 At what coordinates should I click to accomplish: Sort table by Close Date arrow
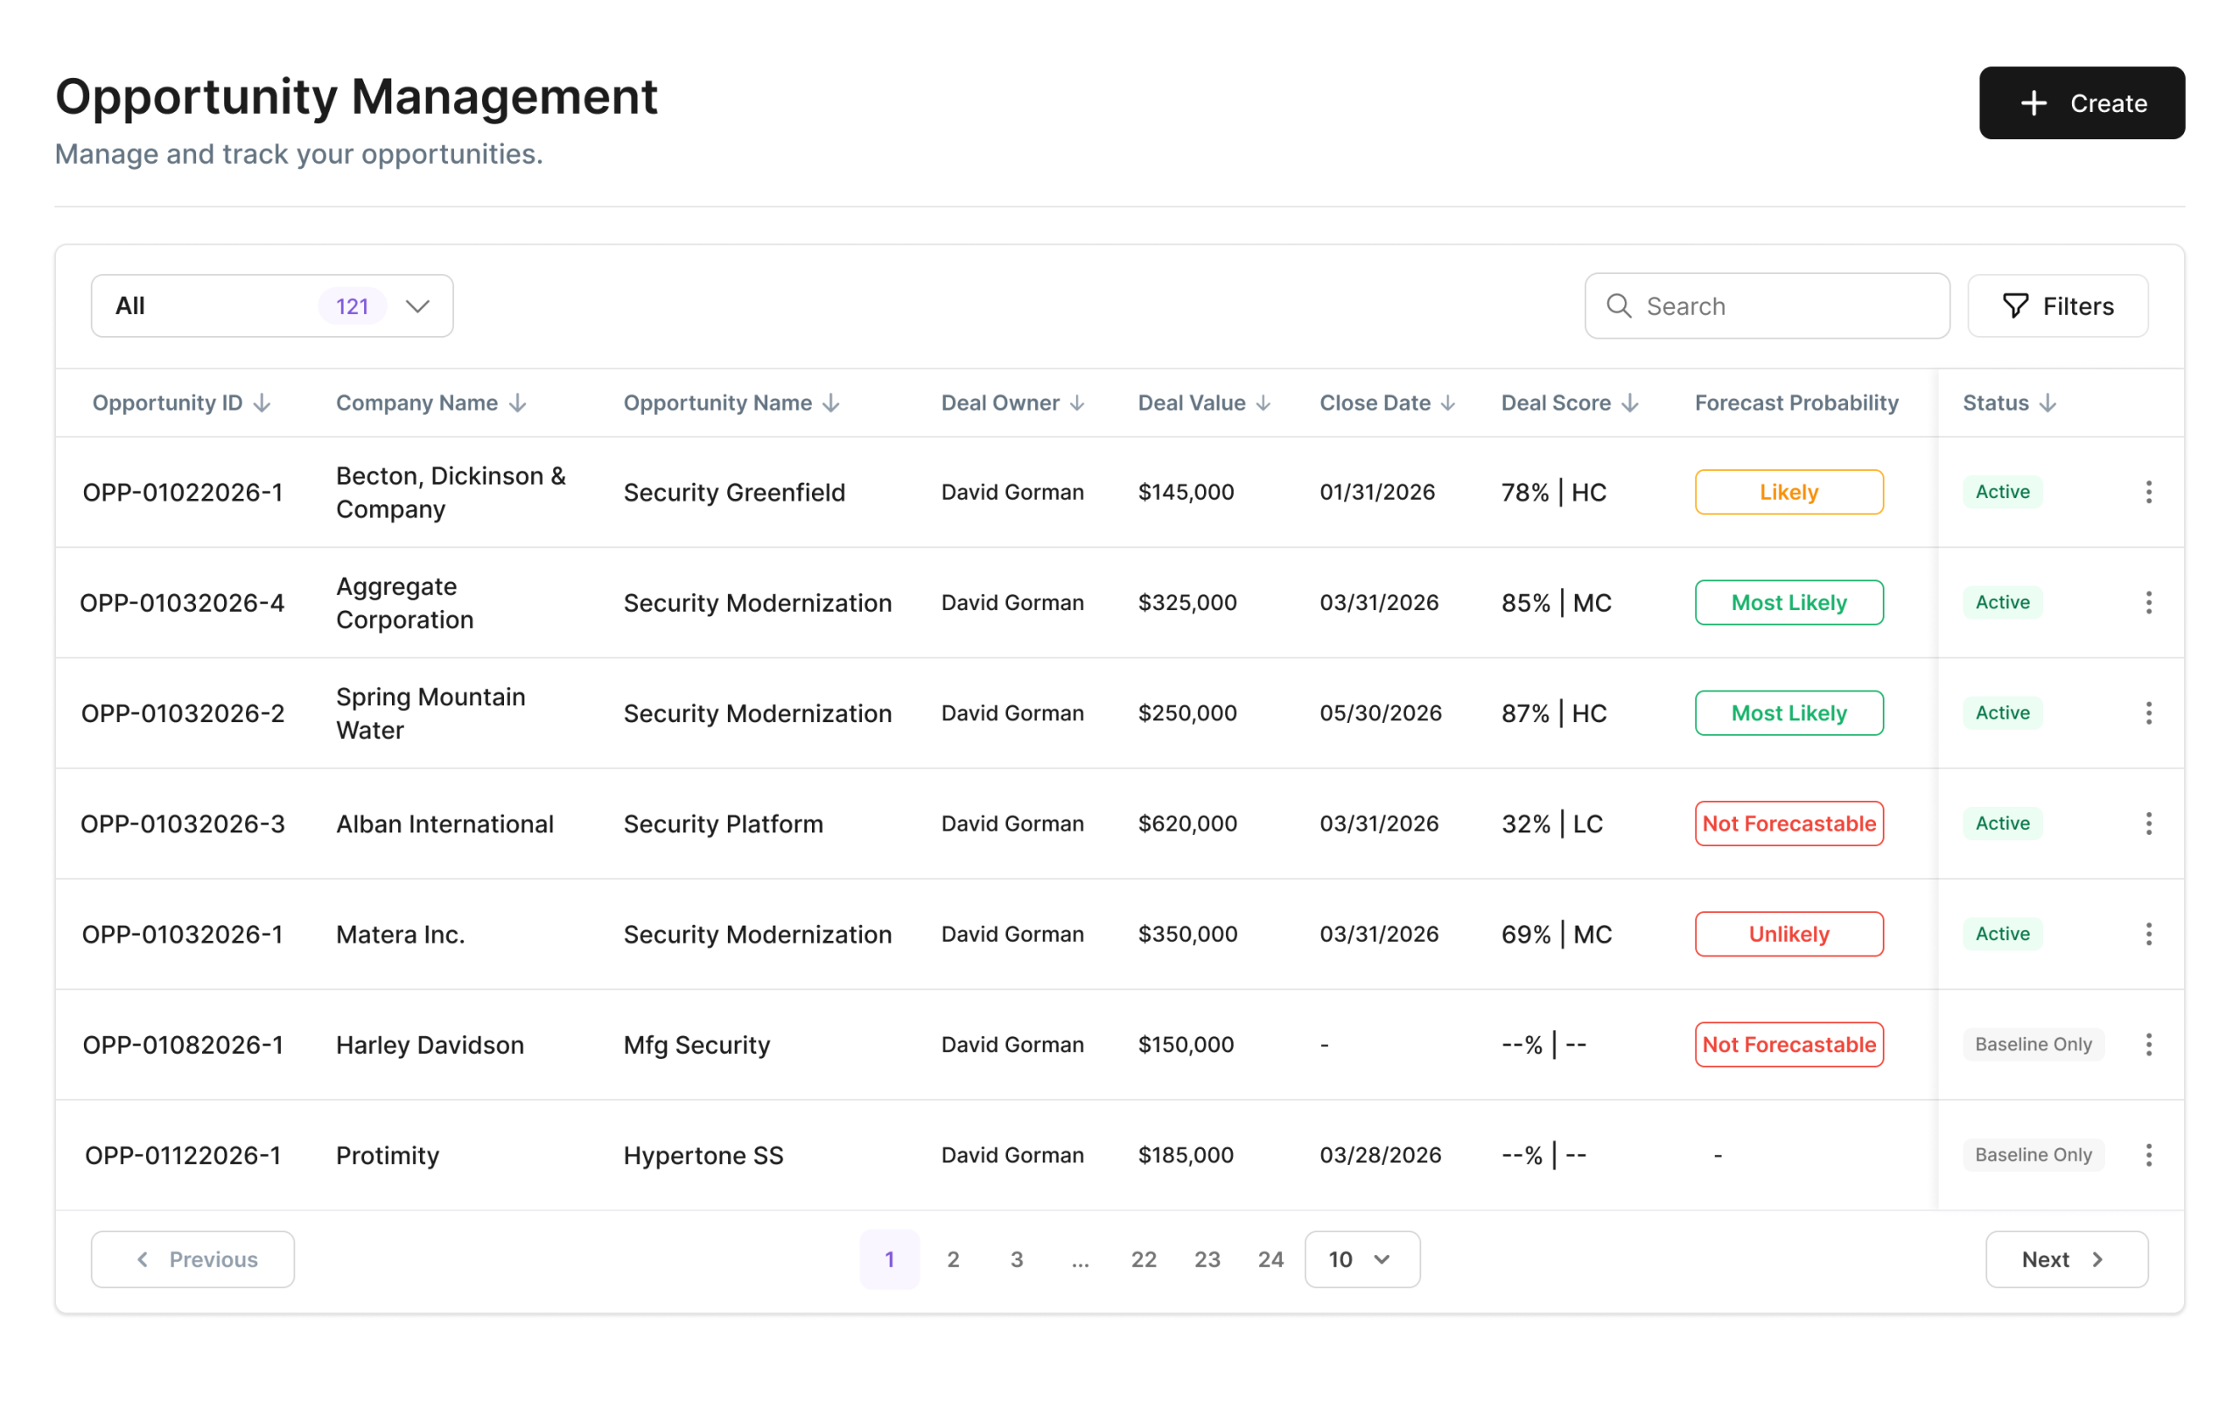pos(1448,403)
